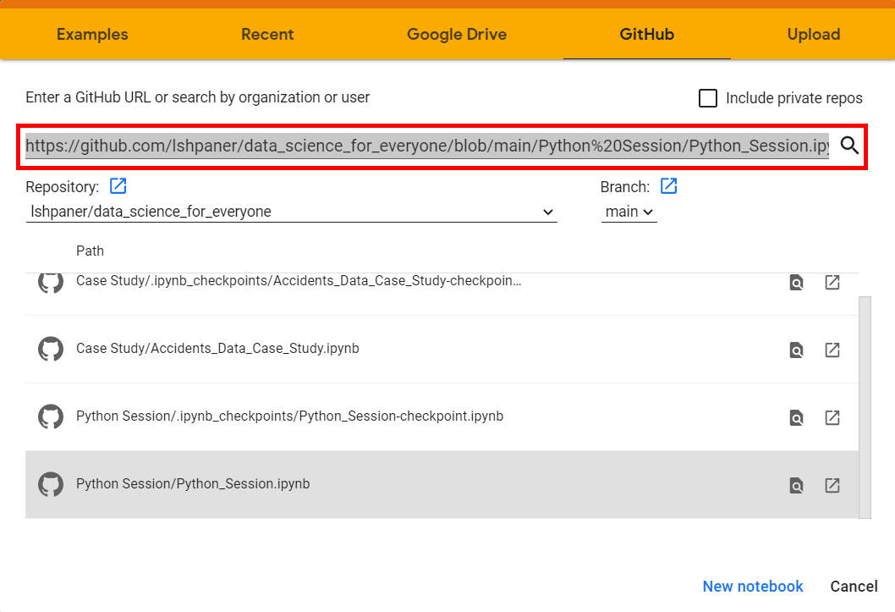Enable Include private repos checkbox
The image size is (895, 612).
click(x=708, y=98)
